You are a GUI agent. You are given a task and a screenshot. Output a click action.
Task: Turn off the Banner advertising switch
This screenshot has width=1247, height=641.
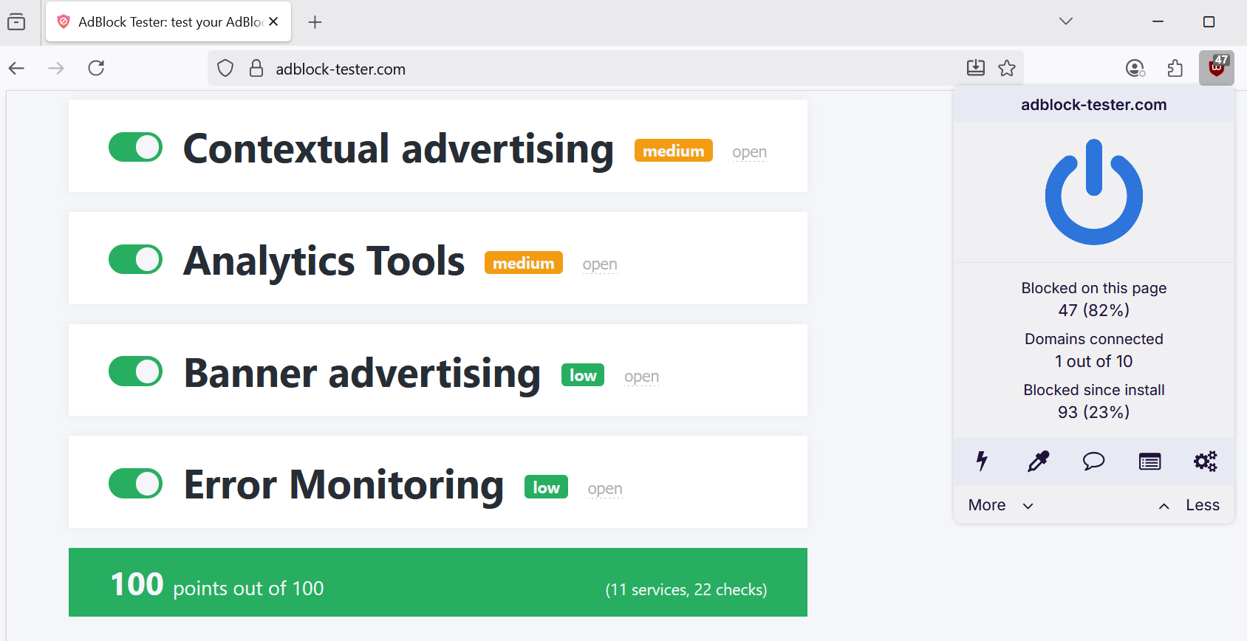coord(135,371)
